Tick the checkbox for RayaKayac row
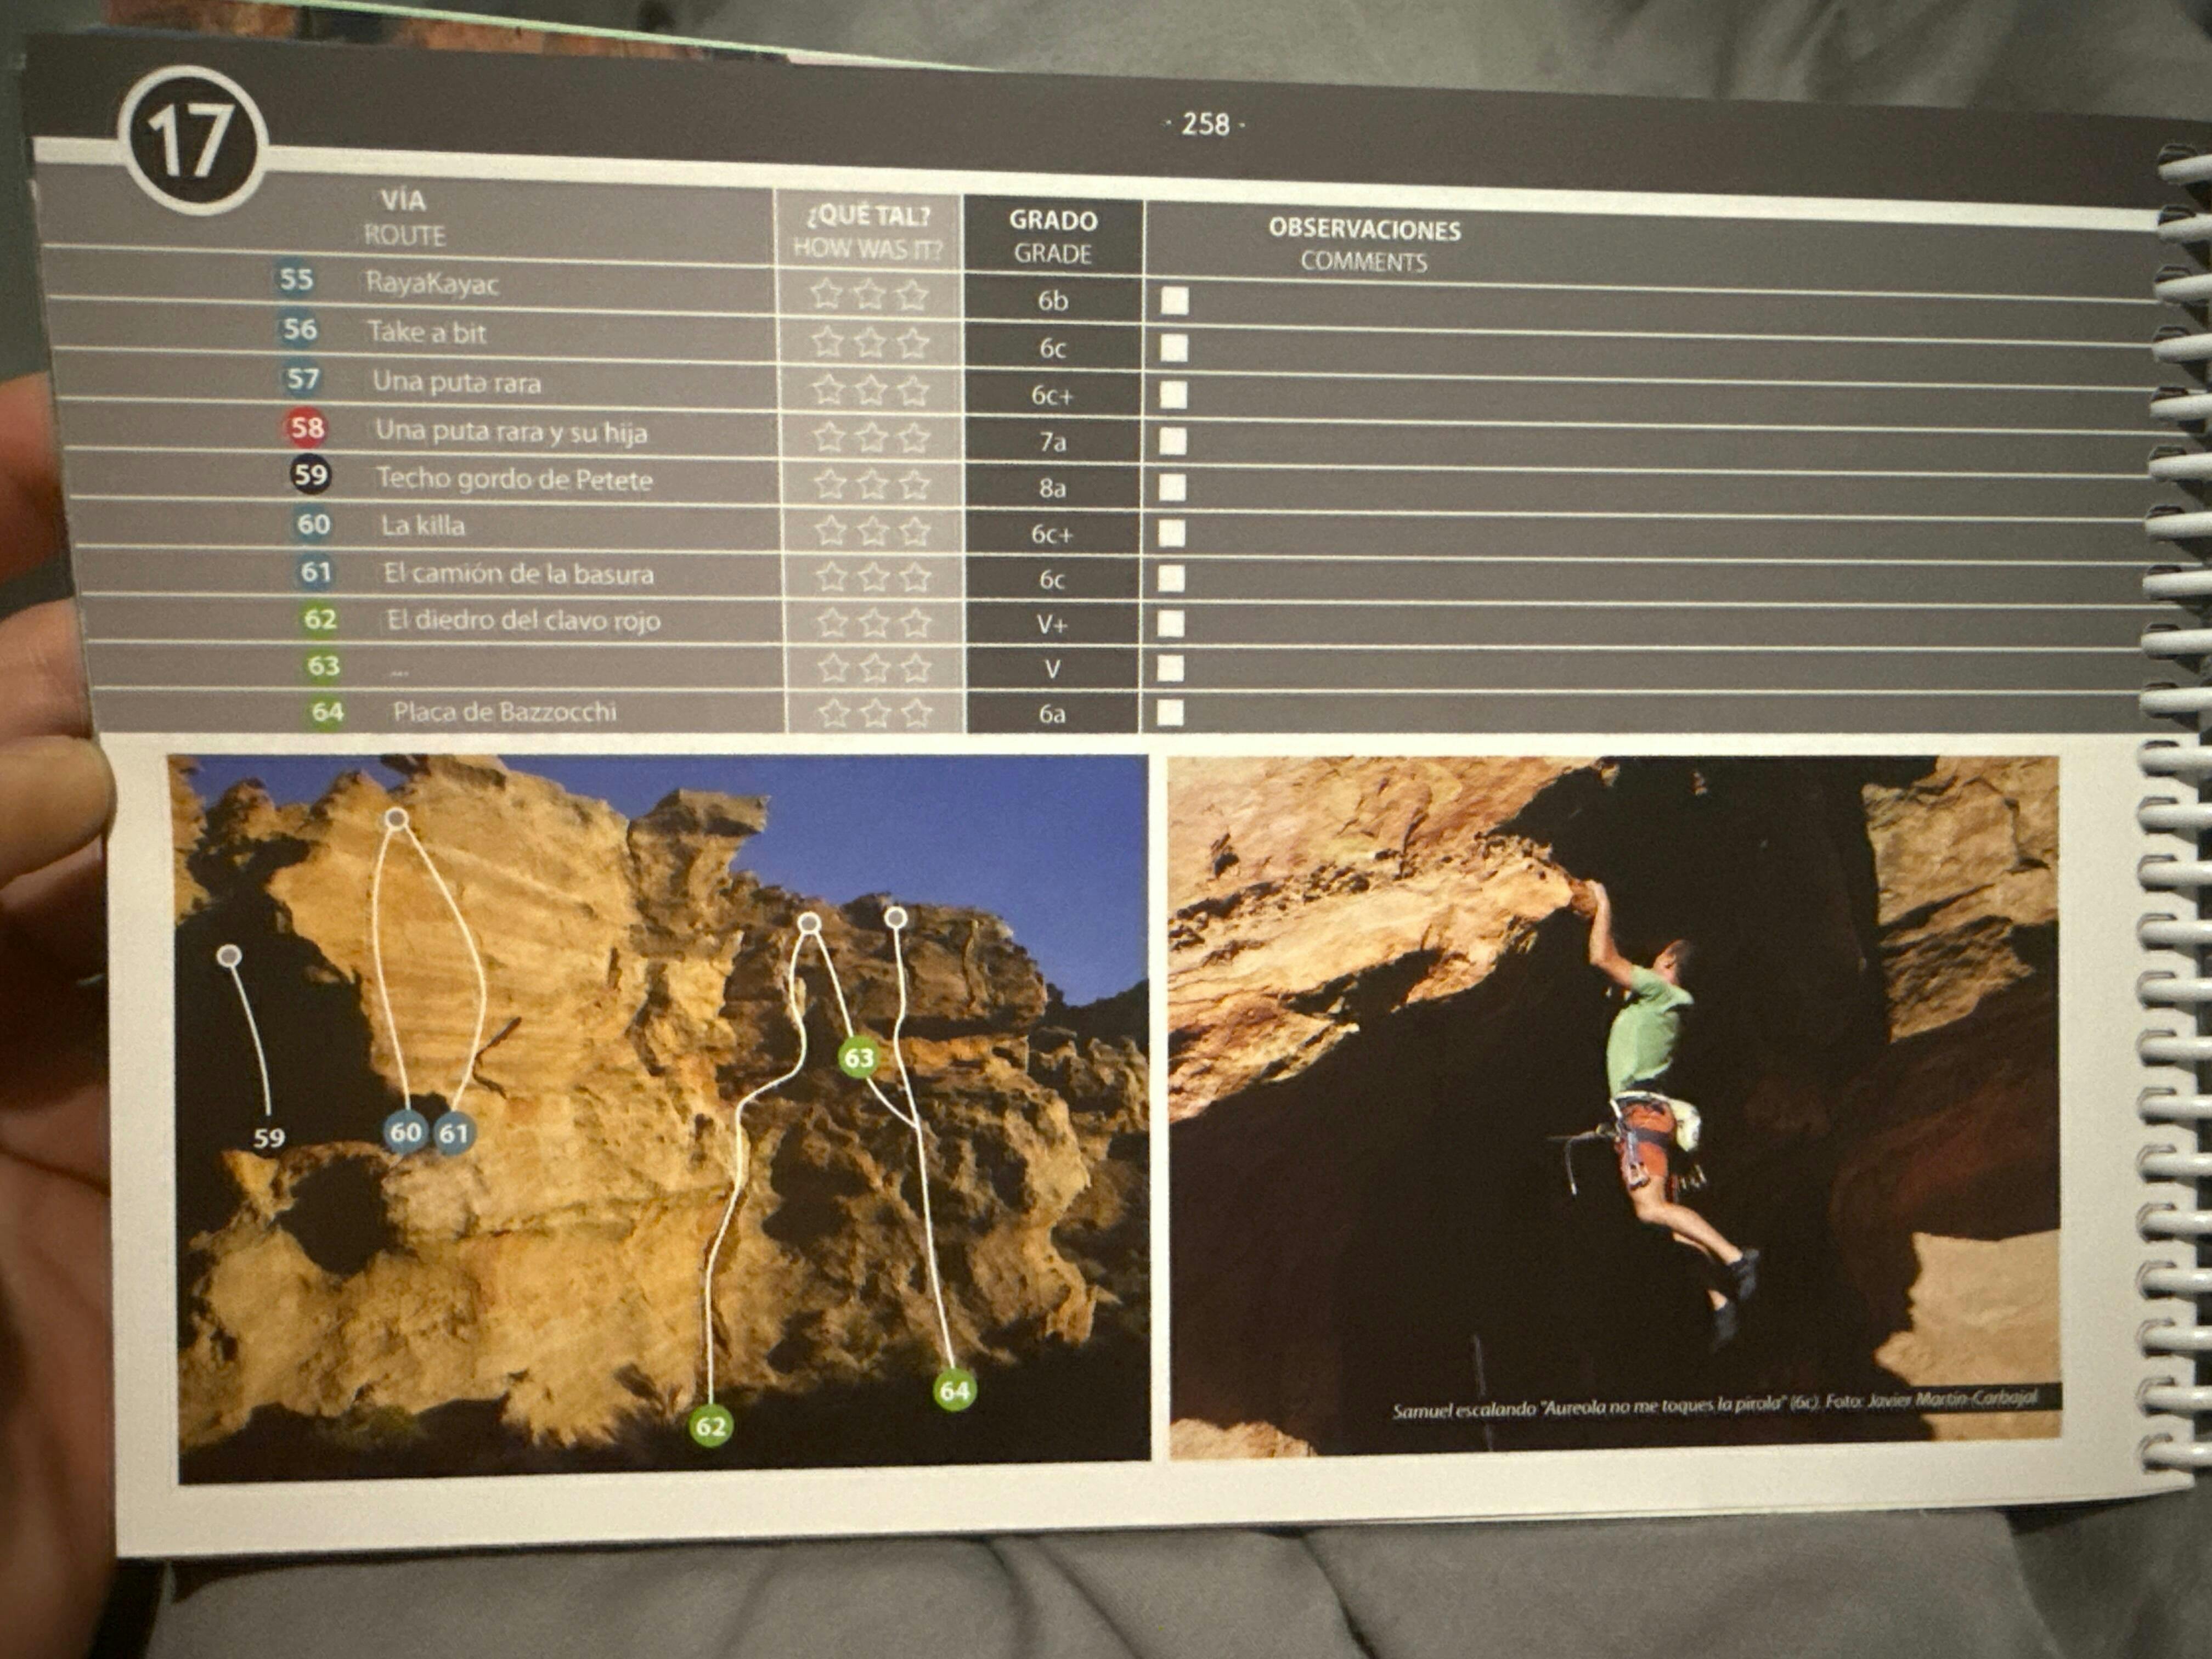This screenshot has height=1659, width=2212. (x=1174, y=301)
